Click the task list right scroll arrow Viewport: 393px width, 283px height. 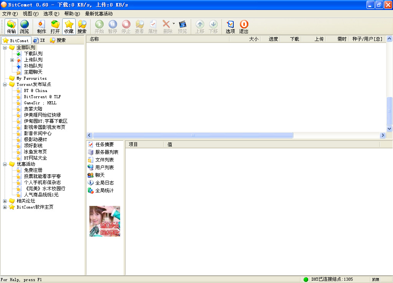(x=383, y=135)
